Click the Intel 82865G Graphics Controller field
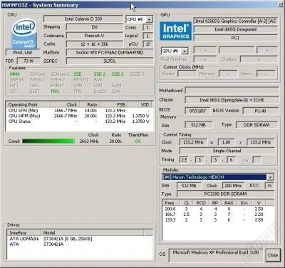The image size is (285, 268). tap(235, 21)
